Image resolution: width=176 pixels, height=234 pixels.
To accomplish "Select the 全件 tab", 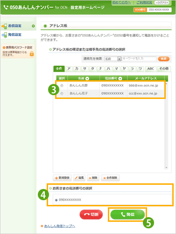I will (59, 69).
